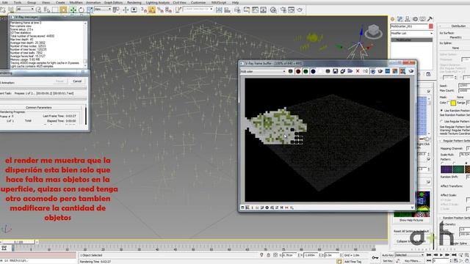Click the Render Production teapot icon

click(300, 10)
